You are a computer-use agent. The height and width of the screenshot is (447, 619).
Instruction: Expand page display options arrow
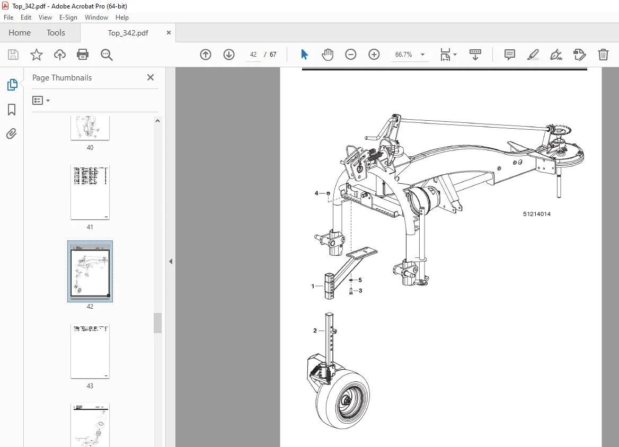click(455, 55)
